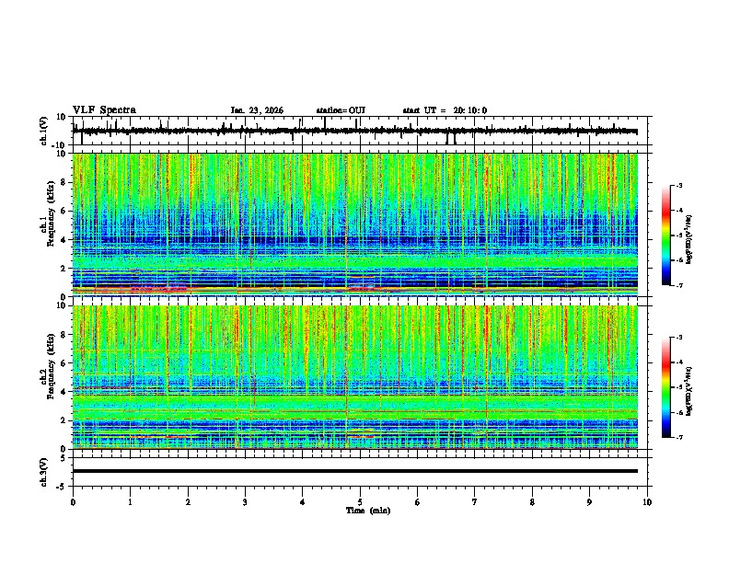Viewport: 729px width, 563px height.
Task: Click the "-5" tick on ch.3(V) axis
Action: click(x=62, y=487)
